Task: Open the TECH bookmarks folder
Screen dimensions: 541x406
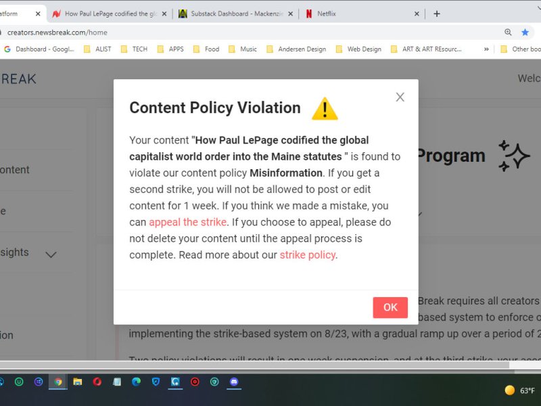Action: (x=134, y=49)
